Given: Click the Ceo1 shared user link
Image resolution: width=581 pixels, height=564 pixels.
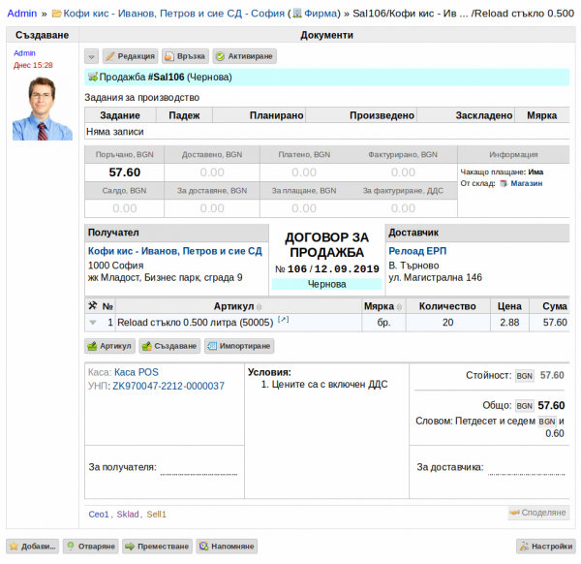Looking at the screenshot, I should [x=99, y=515].
